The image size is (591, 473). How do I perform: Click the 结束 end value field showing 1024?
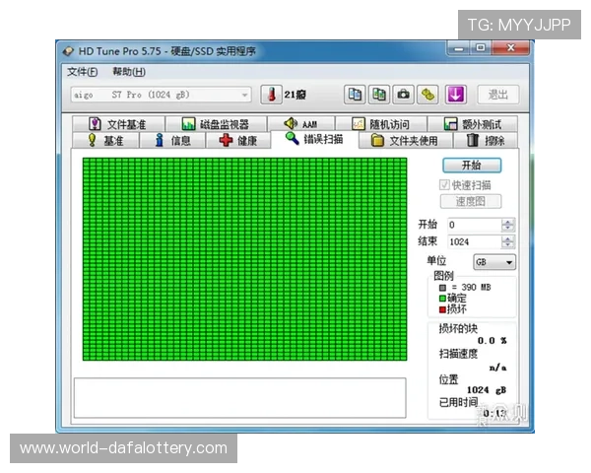[474, 241]
